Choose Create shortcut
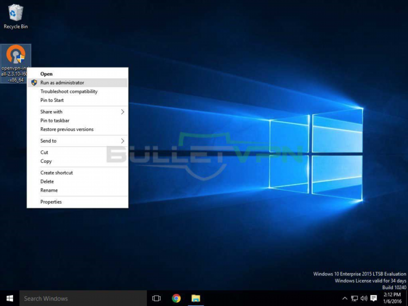Screen dimensions: 408x306 coord(77,173)
